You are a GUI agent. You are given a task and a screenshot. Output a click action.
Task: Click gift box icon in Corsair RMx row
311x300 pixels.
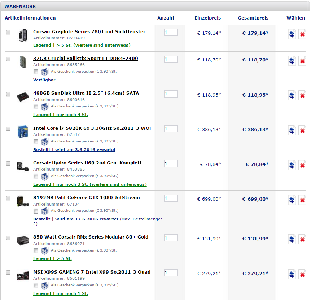pyautogui.click(x=45, y=251)
